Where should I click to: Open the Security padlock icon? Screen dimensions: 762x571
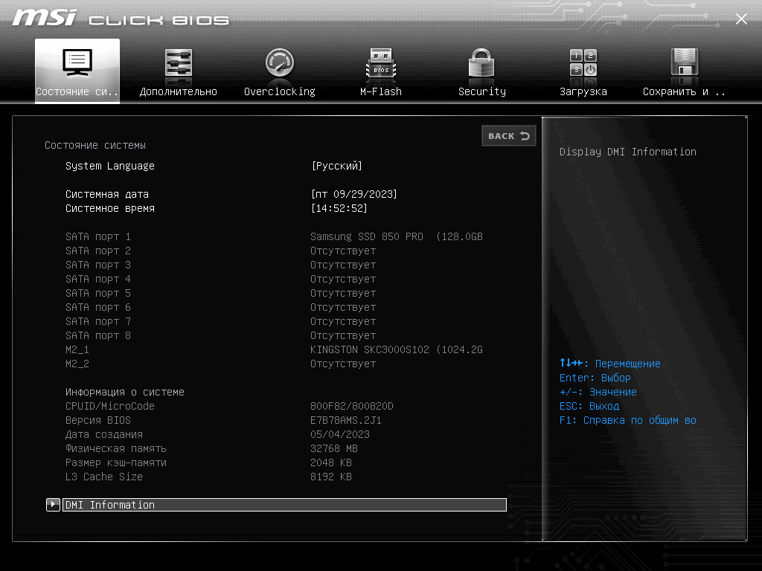point(481,62)
